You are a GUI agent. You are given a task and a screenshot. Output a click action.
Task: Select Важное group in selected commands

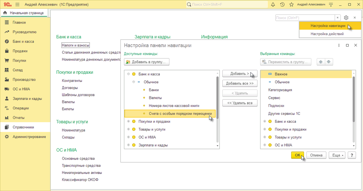(306, 74)
